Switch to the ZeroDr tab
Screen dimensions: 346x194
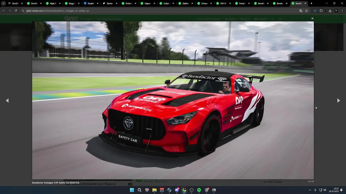pyautogui.click(x=15, y=4)
